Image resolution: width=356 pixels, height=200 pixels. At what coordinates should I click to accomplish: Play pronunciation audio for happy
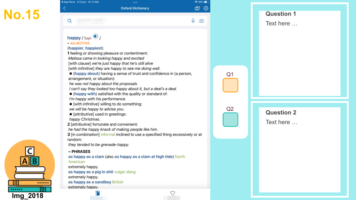point(96,36)
